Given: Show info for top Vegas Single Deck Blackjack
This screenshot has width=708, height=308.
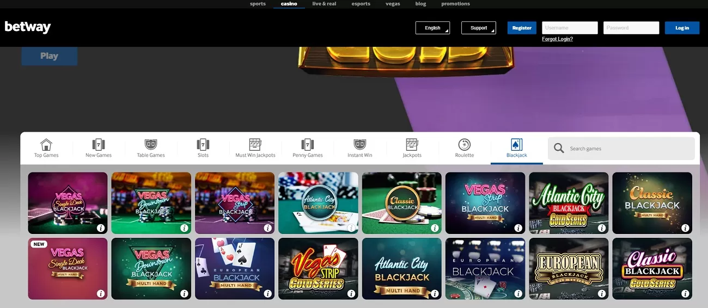Looking at the screenshot, I should [101, 228].
